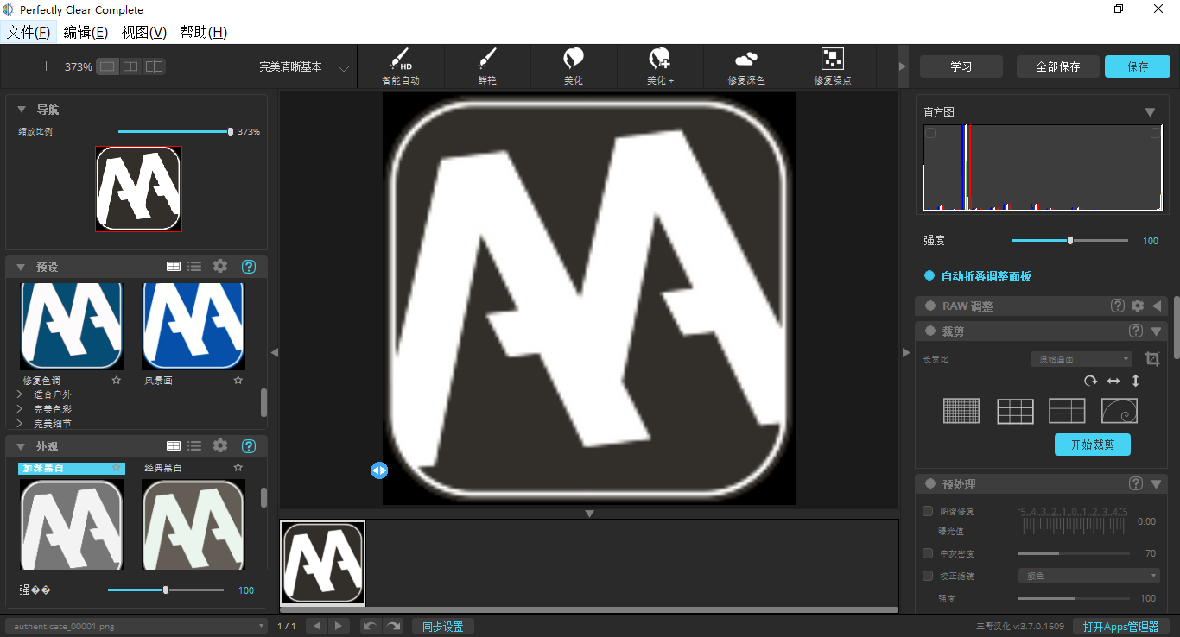Collapse the 外观 panel
The height and width of the screenshot is (637, 1180).
(21, 446)
